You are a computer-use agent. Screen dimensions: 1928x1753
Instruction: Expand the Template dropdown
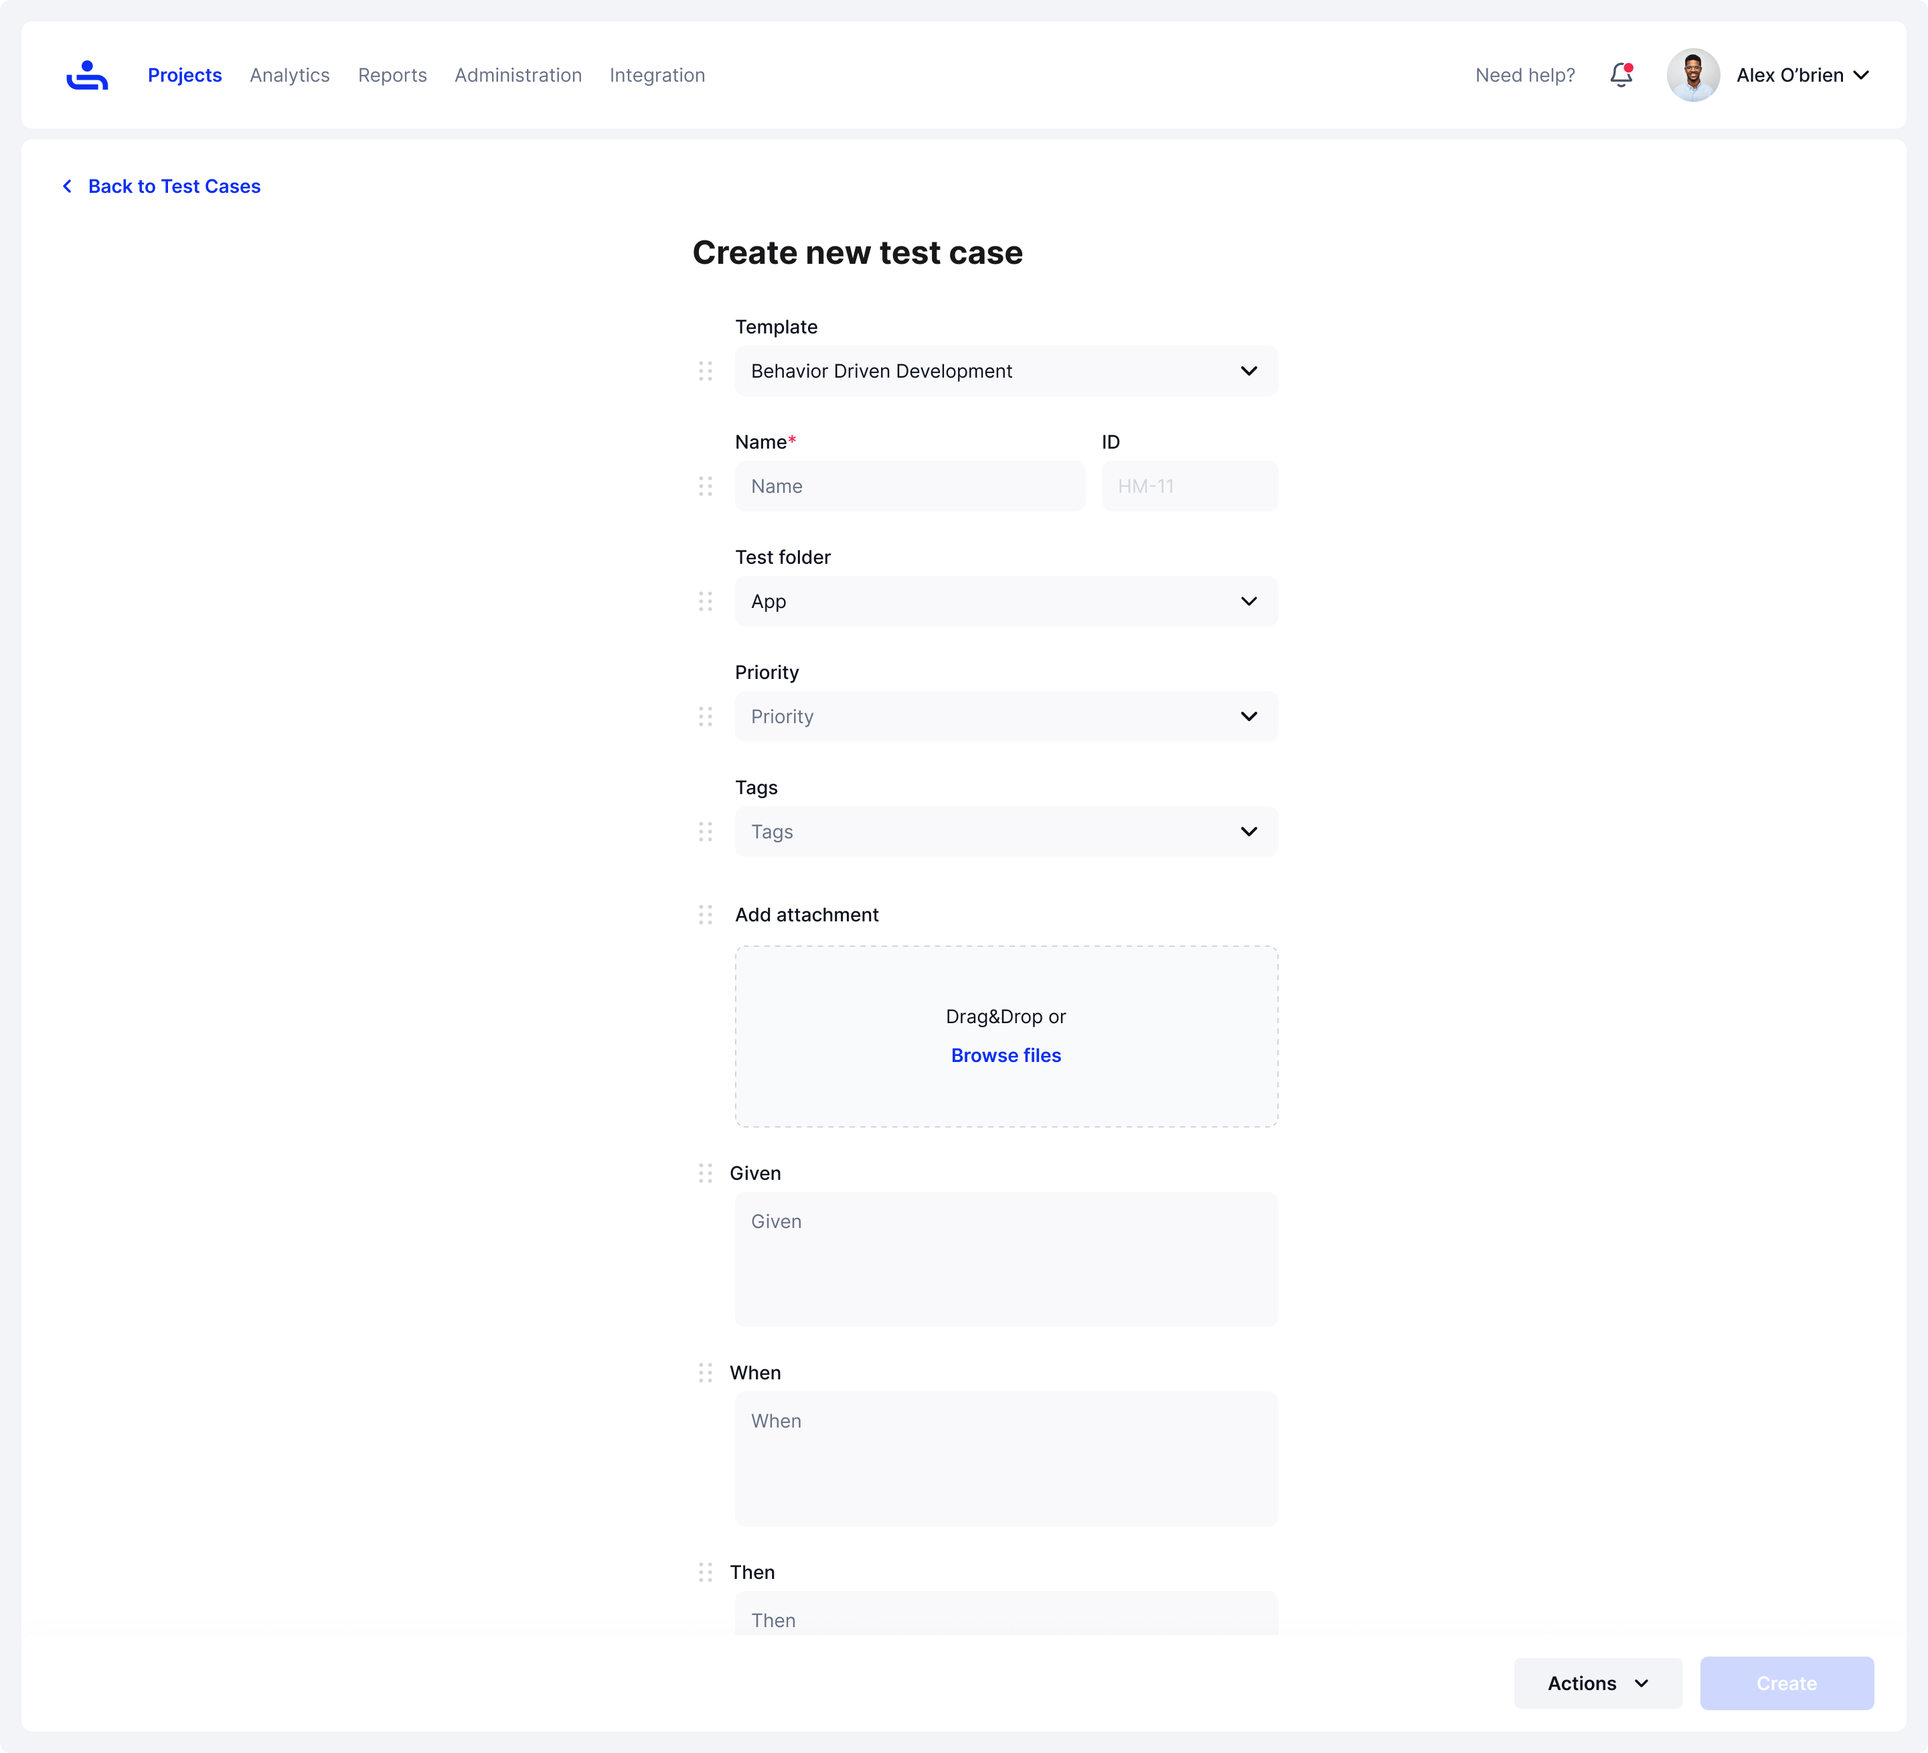click(1005, 371)
